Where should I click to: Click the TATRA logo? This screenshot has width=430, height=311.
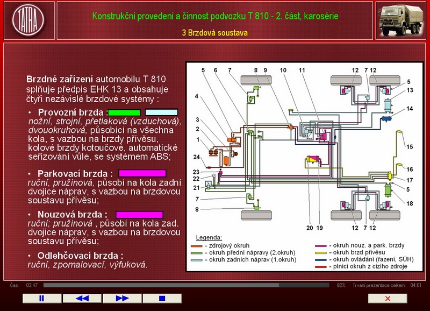(28, 20)
